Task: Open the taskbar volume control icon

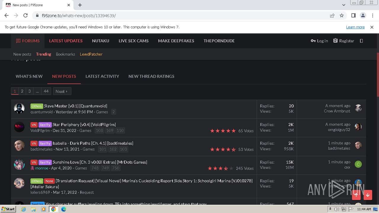Action: point(337,209)
